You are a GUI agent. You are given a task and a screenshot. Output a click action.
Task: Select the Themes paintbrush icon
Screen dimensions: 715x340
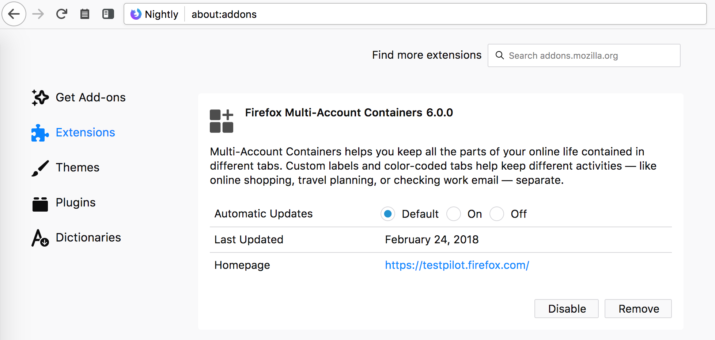pos(40,167)
